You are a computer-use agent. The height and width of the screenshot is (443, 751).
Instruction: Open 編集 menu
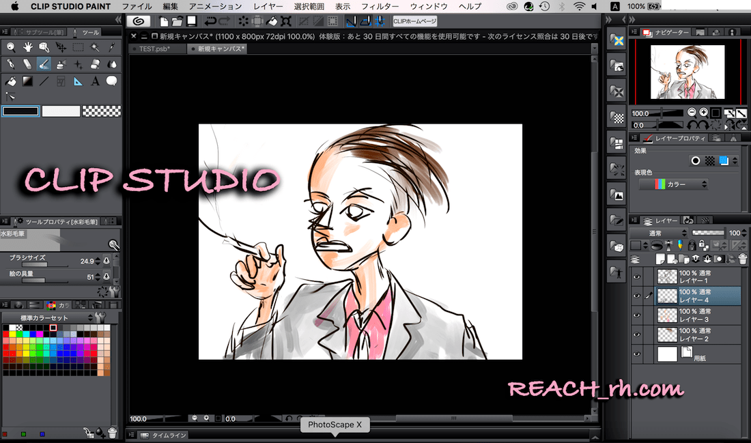pos(171,6)
